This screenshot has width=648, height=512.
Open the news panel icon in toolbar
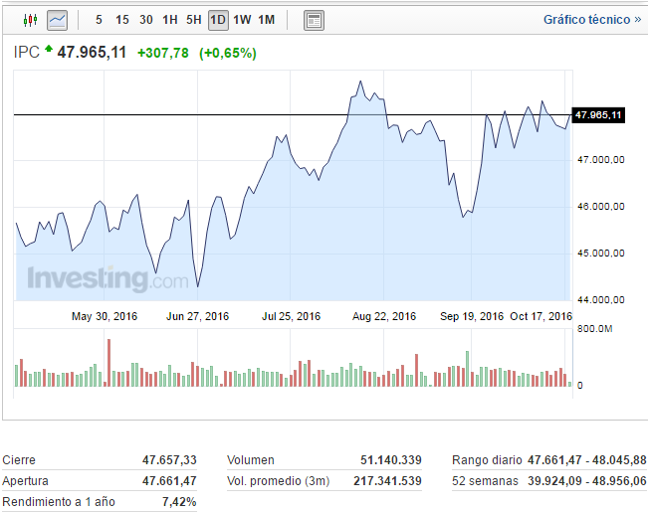pos(313,20)
